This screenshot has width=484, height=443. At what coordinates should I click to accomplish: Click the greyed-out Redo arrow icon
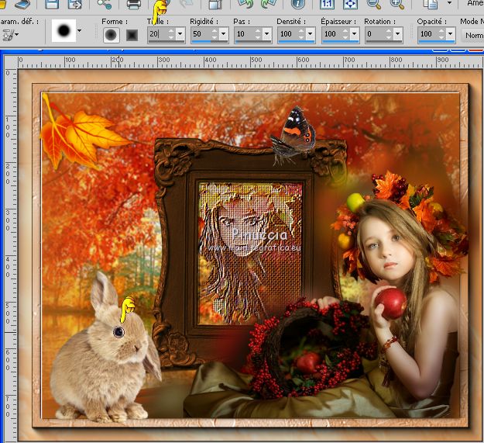187,4
